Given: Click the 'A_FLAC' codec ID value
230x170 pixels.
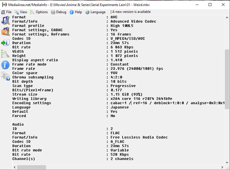Looking at the screenshot, I should (117, 142).
